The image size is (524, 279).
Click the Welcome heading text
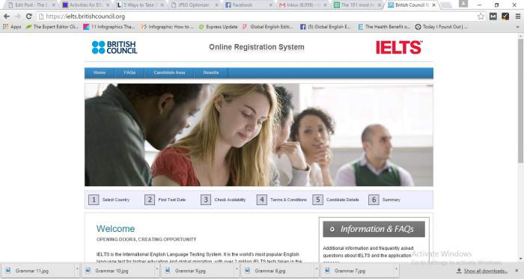[115, 229]
